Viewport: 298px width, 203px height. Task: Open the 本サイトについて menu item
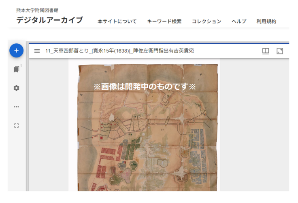point(117,21)
